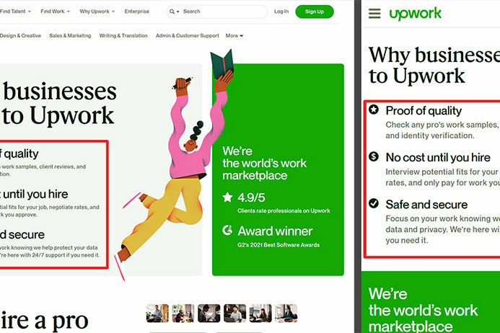
Task: Click the G2 badge icon beside Award winner
Action: tap(227, 231)
